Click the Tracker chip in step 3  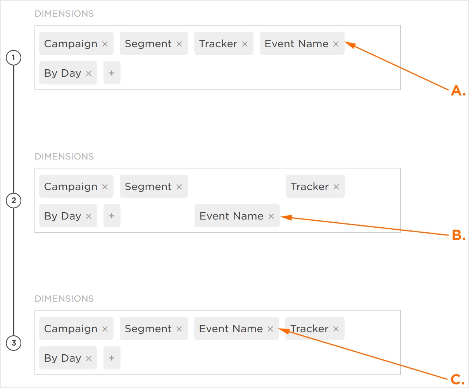pyautogui.click(x=310, y=329)
